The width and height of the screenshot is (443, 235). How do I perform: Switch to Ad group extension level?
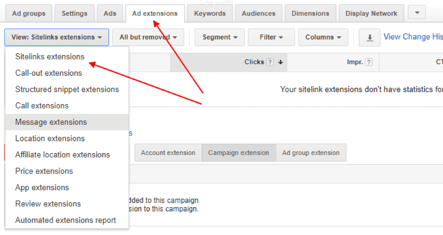coord(311,153)
